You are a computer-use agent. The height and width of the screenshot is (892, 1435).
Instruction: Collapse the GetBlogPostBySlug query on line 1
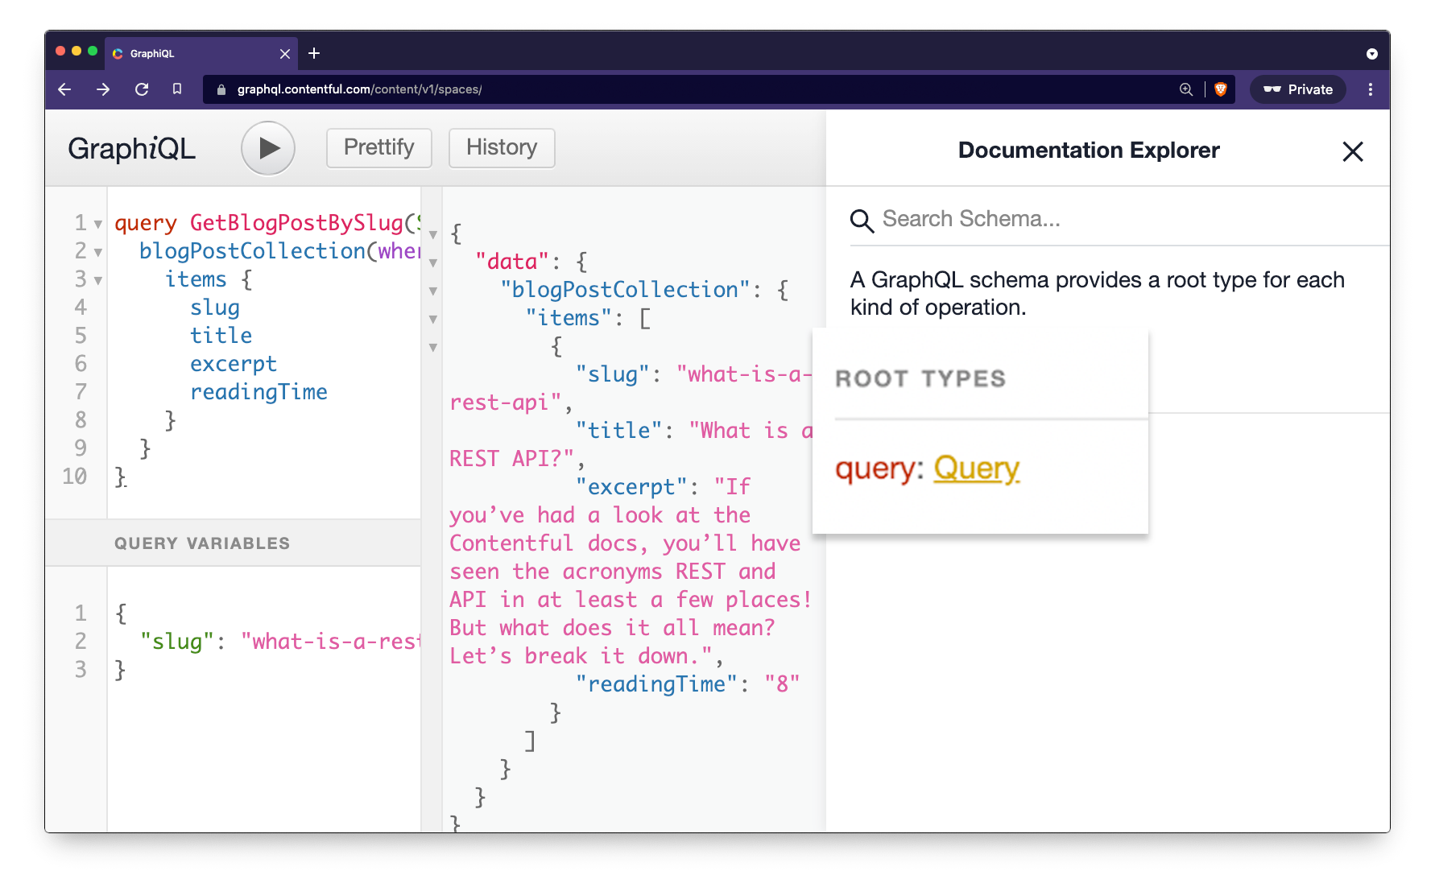[98, 225]
